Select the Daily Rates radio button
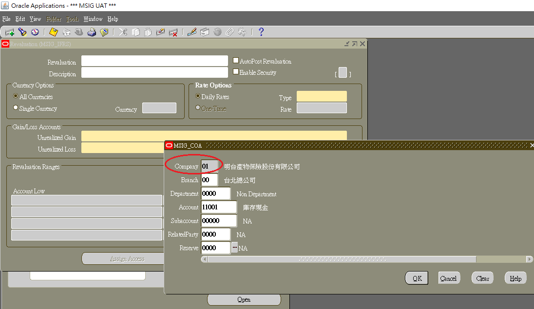534x309 pixels. 198,96
